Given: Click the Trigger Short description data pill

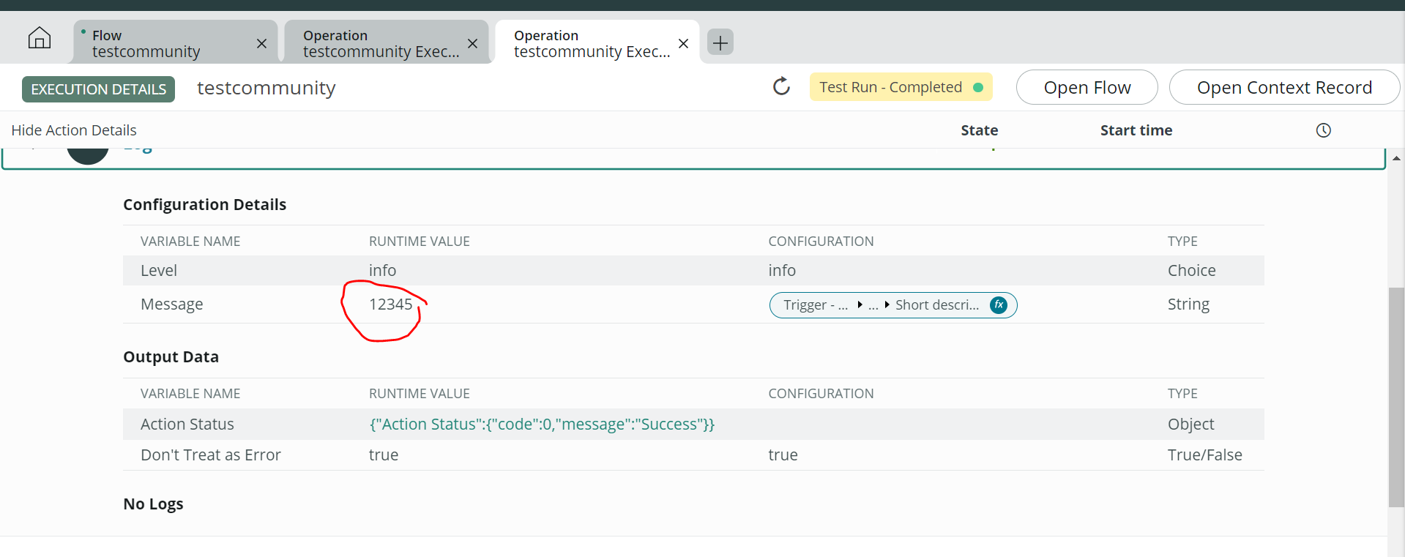Looking at the screenshot, I should [x=892, y=304].
